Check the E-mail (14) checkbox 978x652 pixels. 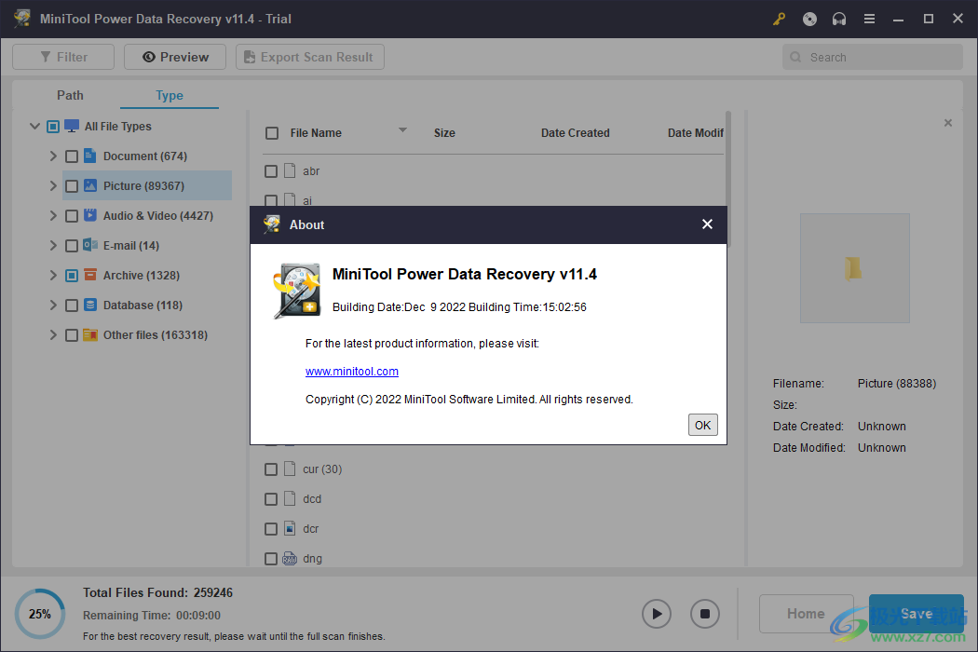[72, 246]
